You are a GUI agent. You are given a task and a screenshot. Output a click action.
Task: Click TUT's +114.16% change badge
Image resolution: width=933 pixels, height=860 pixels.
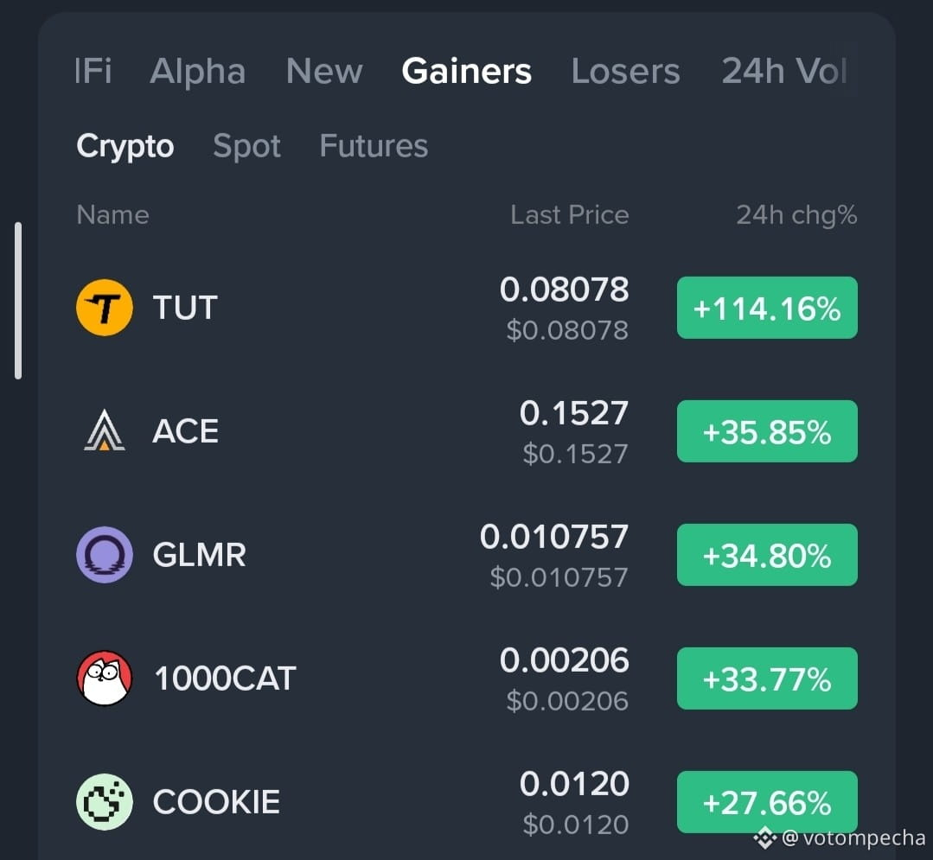(767, 308)
